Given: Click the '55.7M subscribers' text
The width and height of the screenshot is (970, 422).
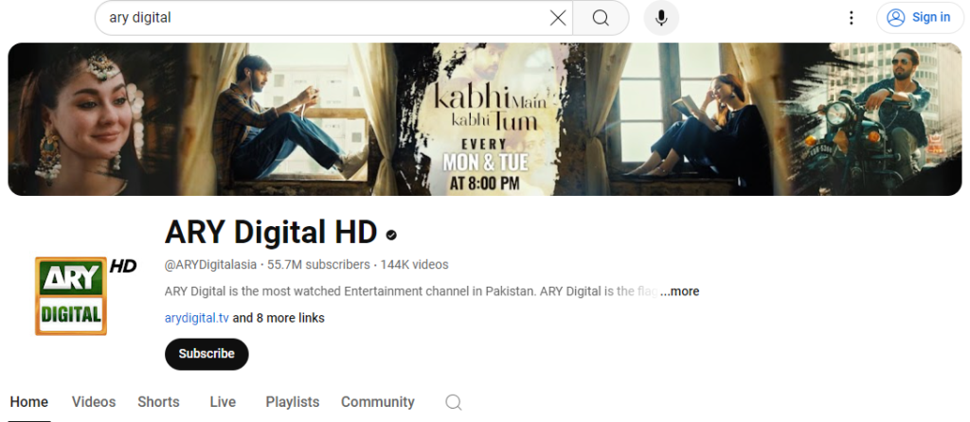Looking at the screenshot, I should pyautogui.click(x=318, y=265).
